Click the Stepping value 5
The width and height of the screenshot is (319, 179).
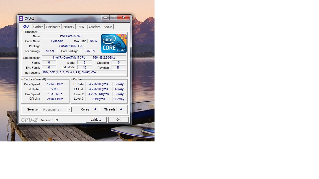click(119, 63)
